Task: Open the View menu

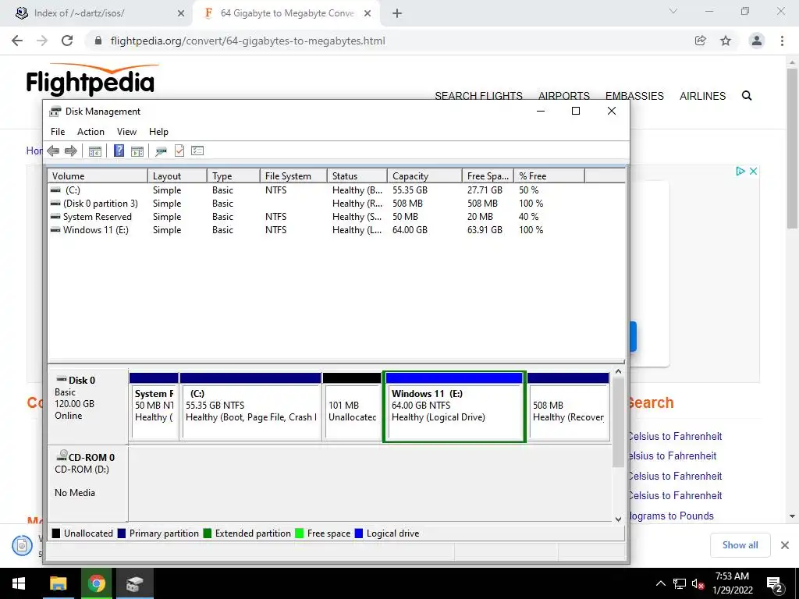Action: point(126,131)
